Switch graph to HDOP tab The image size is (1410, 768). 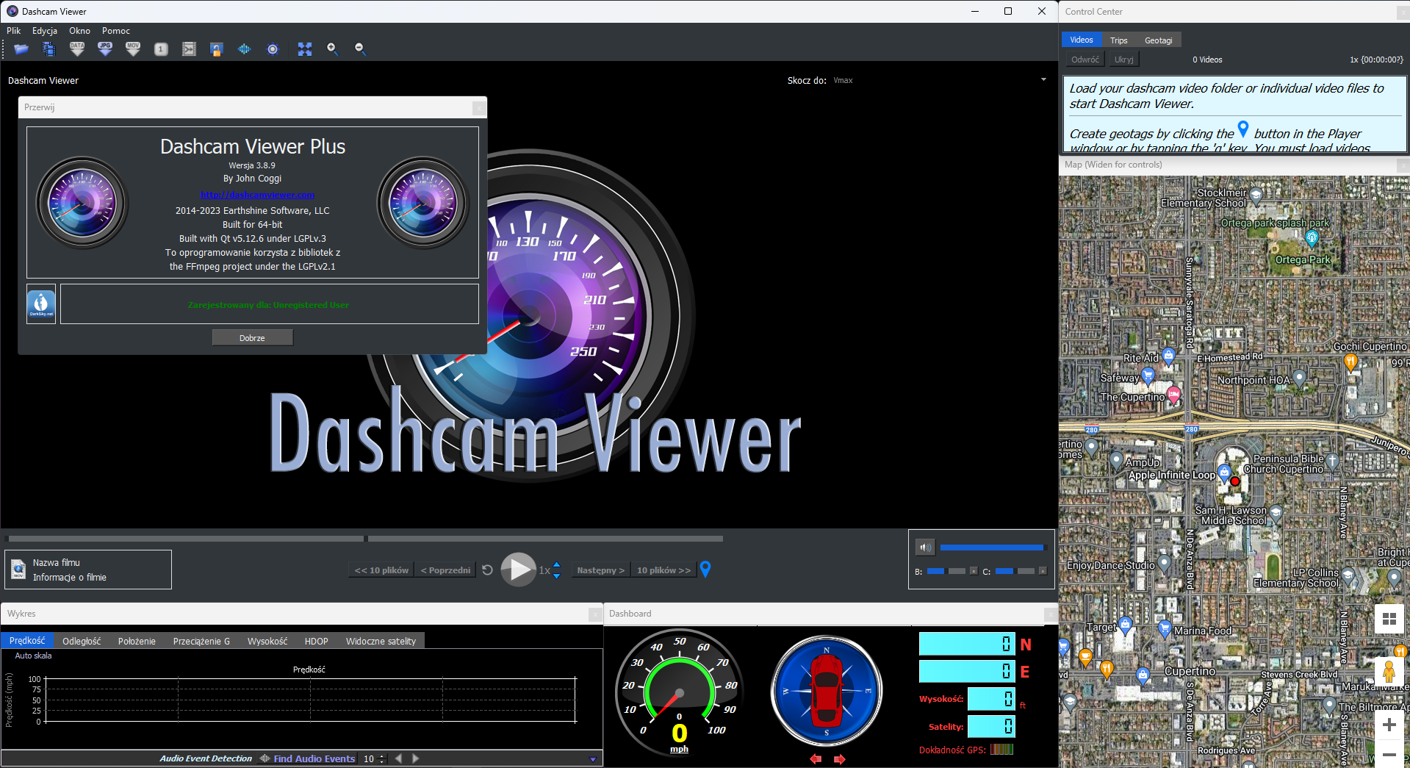coord(317,641)
